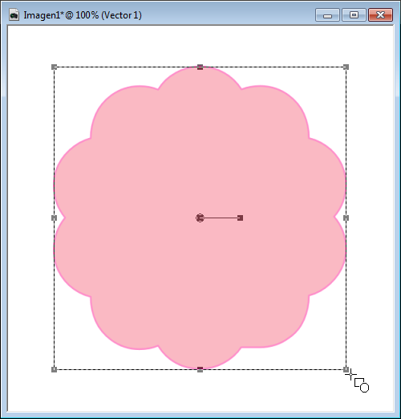Click the top-right corner selection handle
Viewport: 401px width, 419px height.
[x=346, y=67]
